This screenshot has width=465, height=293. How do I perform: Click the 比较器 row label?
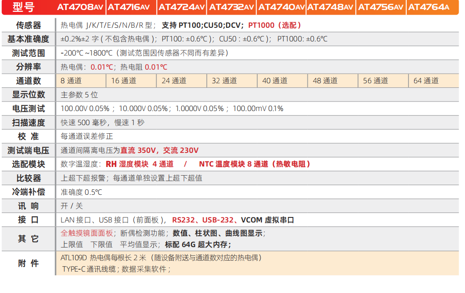click(28, 178)
